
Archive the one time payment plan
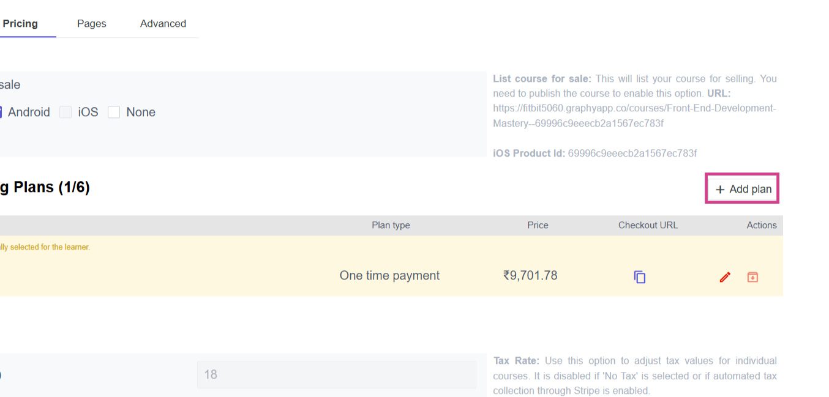point(752,277)
